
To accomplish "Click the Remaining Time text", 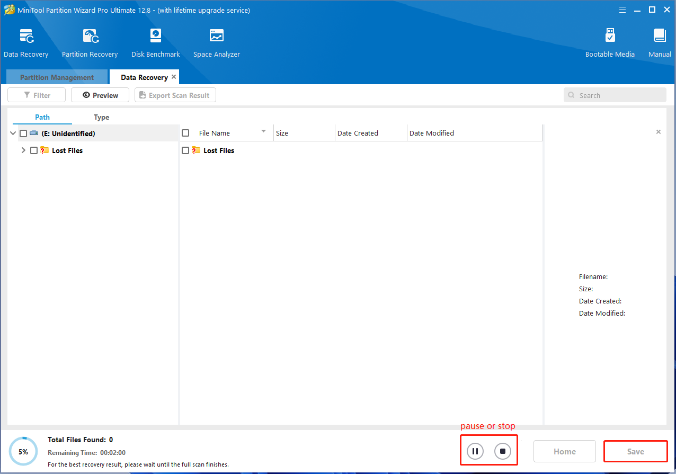I will [86, 453].
